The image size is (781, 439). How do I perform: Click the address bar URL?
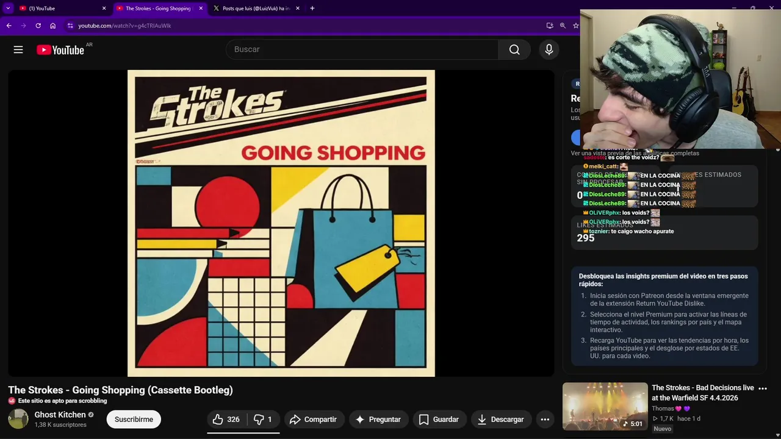[x=124, y=26]
